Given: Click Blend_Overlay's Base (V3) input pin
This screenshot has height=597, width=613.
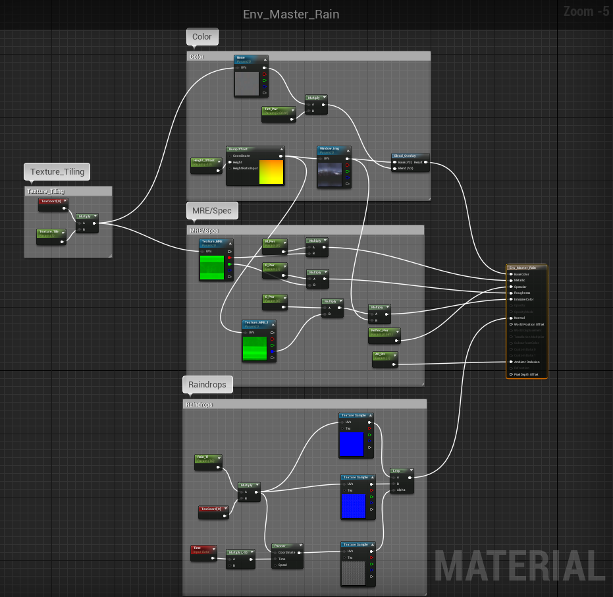Looking at the screenshot, I should click(x=395, y=162).
